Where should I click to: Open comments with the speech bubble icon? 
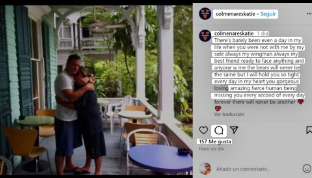click(219, 130)
